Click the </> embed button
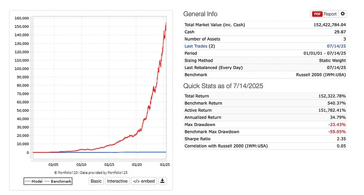This screenshot has width=364, height=195. 144,181
